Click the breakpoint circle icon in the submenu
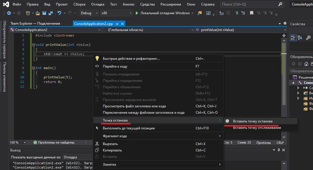The height and width of the screenshot is (170, 313). pyautogui.click(x=227, y=121)
